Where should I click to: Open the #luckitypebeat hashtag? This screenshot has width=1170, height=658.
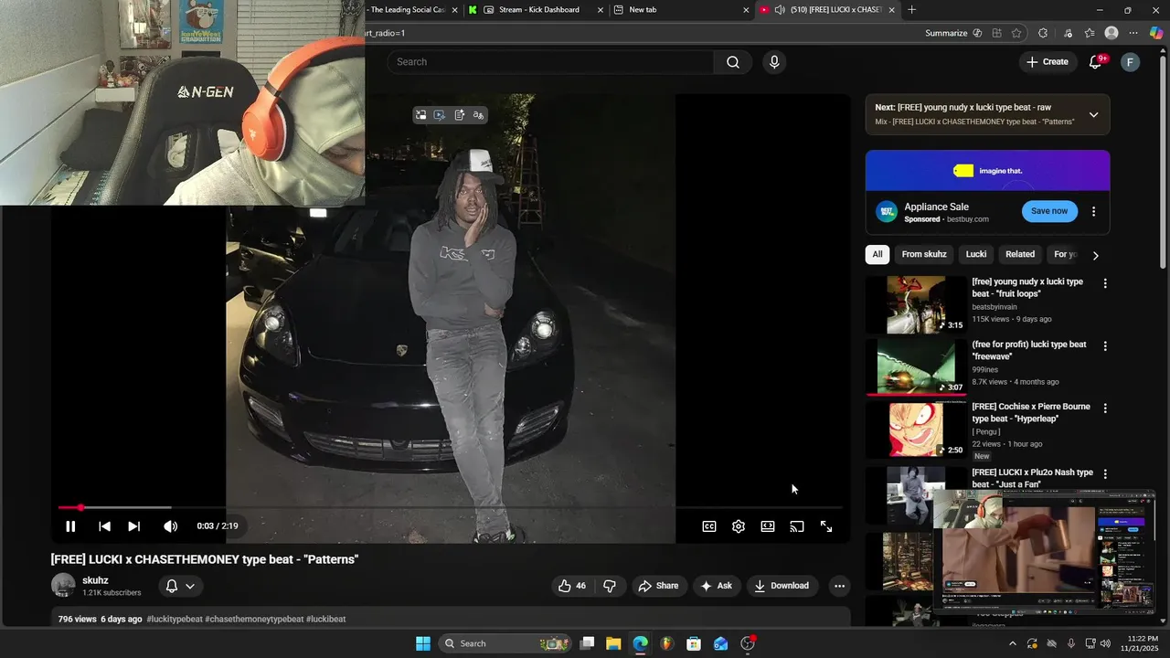pyautogui.click(x=174, y=619)
